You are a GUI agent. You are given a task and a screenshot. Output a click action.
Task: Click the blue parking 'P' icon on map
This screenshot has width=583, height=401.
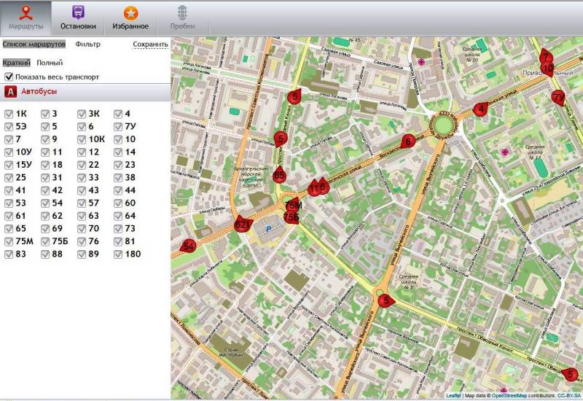(x=267, y=229)
